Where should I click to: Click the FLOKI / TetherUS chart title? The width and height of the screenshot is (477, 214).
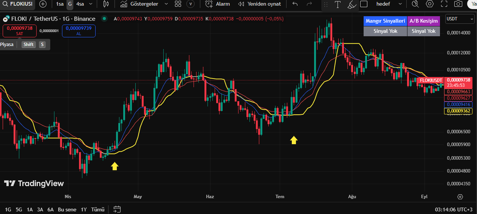(x=53, y=19)
